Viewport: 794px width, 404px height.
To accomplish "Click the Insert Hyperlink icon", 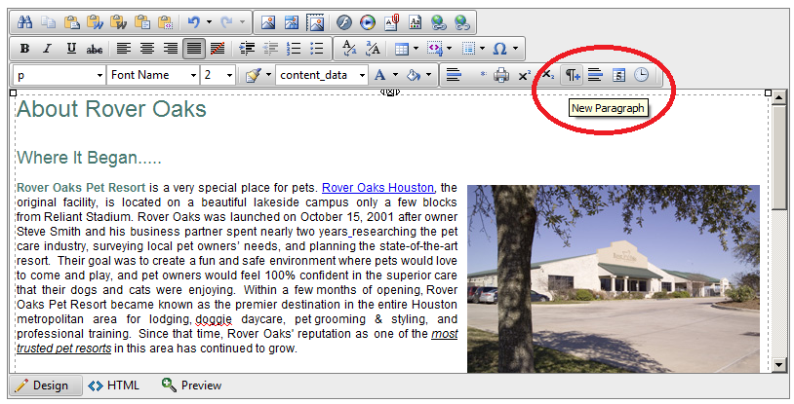I will (x=439, y=21).
